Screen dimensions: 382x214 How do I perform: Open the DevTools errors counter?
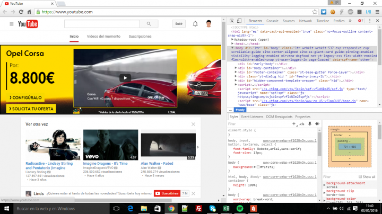tap(361, 21)
